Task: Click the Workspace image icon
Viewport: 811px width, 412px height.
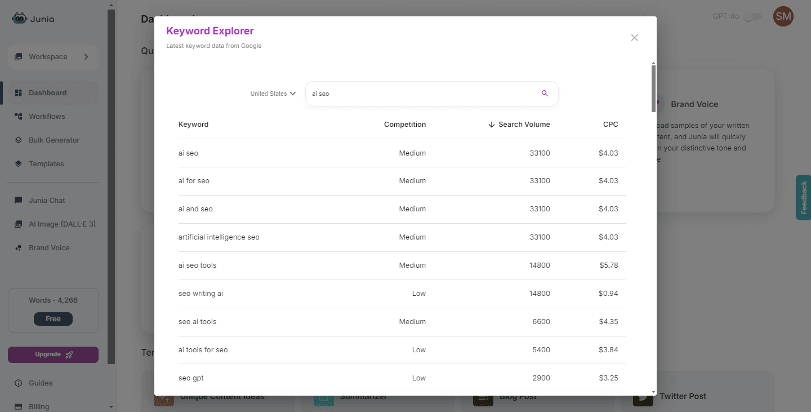Action: click(19, 57)
